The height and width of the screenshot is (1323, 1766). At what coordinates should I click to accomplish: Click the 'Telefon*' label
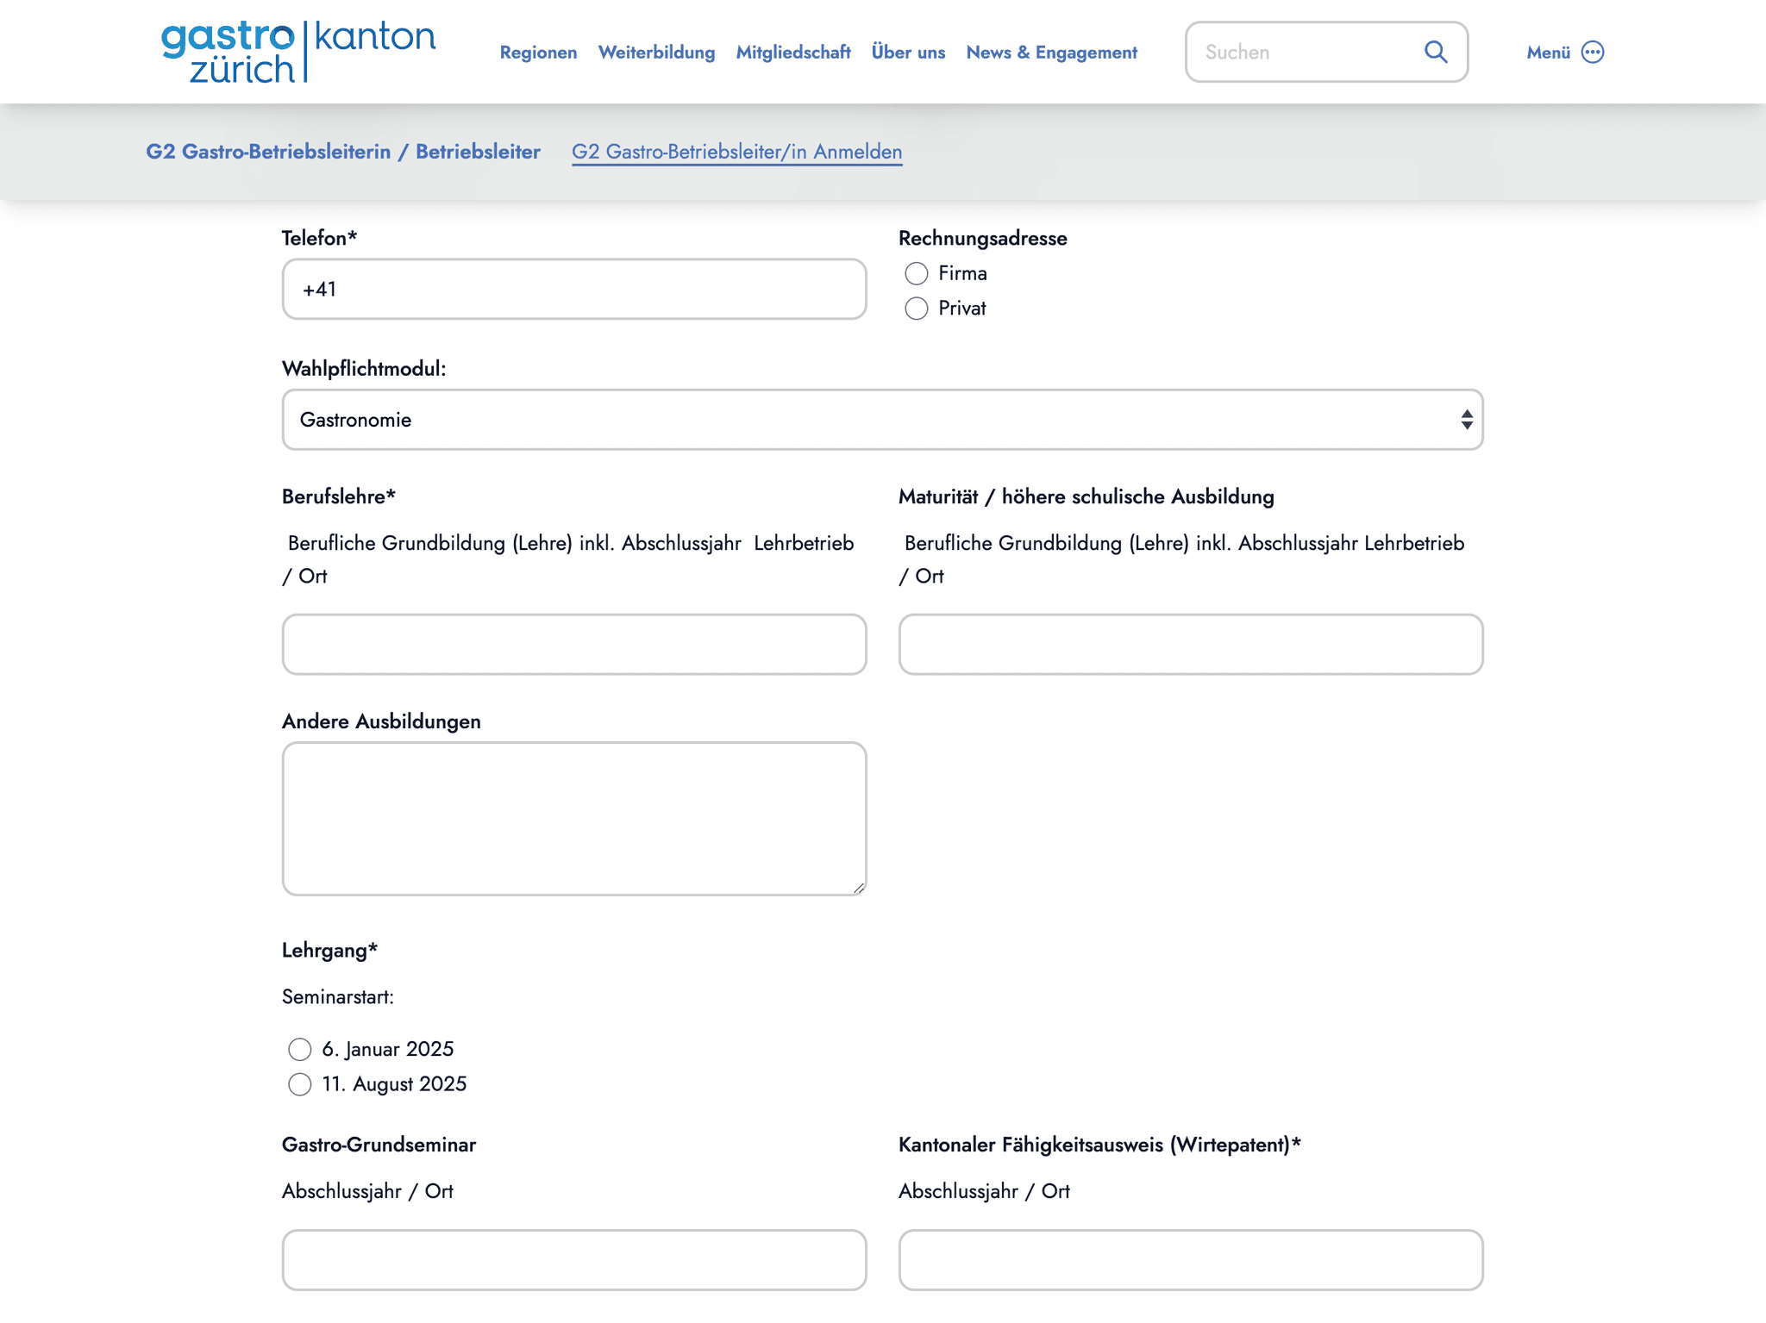(319, 239)
